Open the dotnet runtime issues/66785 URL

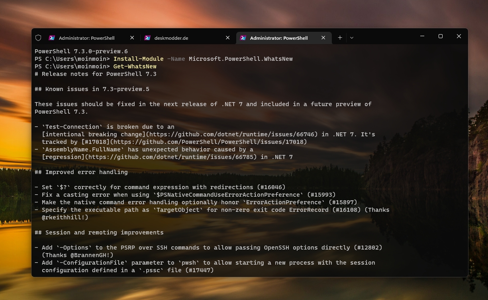[x=171, y=157]
